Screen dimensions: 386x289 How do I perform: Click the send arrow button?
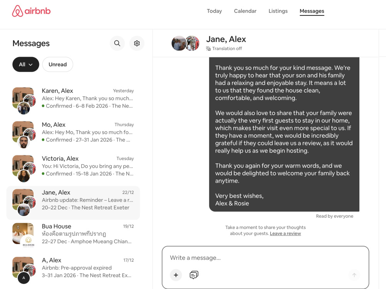pyautogui.click(x=354, y=275)
